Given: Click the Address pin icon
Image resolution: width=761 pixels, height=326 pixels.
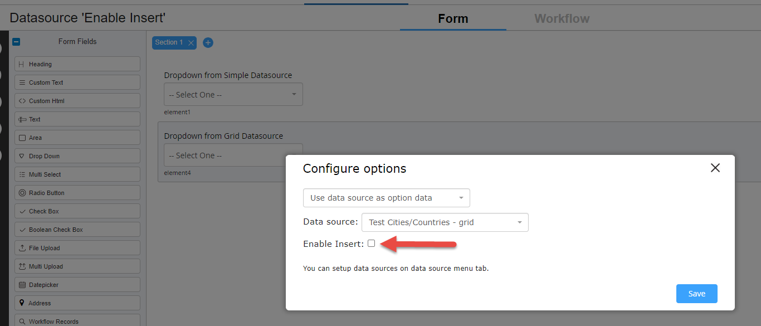Looking at the screenshot, I should tap(22, 303).
